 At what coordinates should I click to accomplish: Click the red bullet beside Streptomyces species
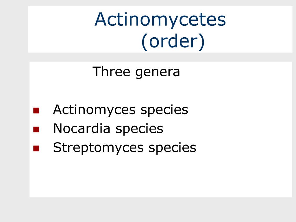tap(36, 148)
